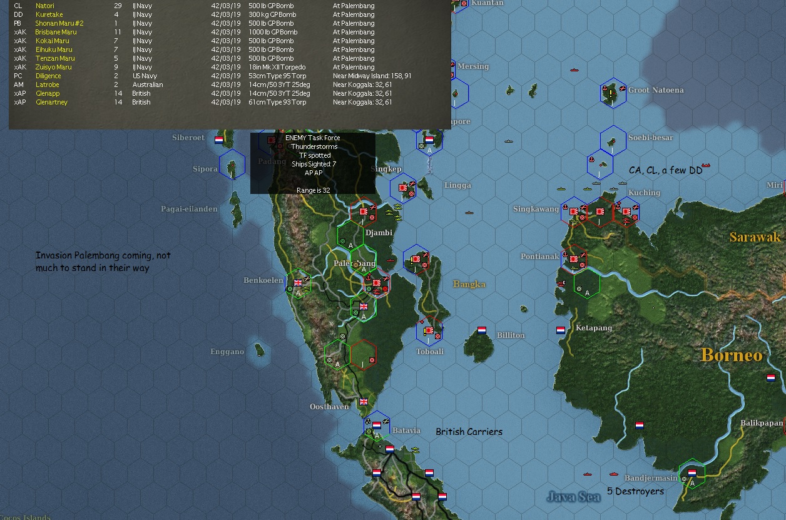Select the Japanese flag base at Kuching
786x520 pixels.
click(626, 211)
